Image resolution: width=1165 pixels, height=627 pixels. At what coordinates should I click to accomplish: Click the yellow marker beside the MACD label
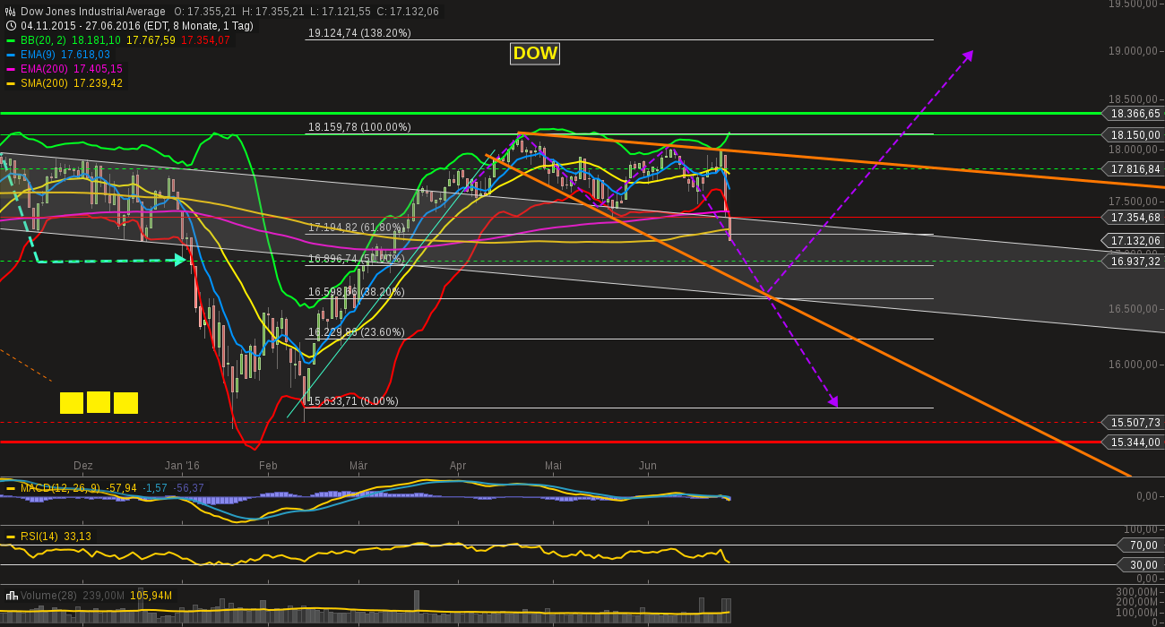pyautogui.click(x=12, y=488)
